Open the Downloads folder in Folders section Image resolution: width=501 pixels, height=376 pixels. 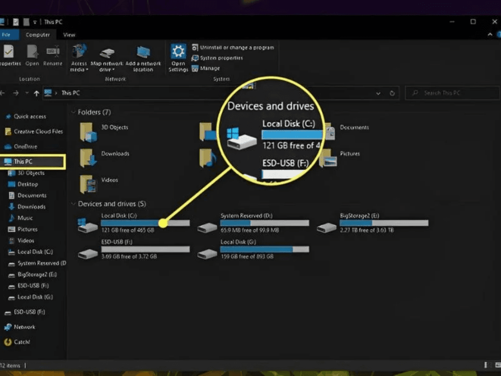pos(88,158)
